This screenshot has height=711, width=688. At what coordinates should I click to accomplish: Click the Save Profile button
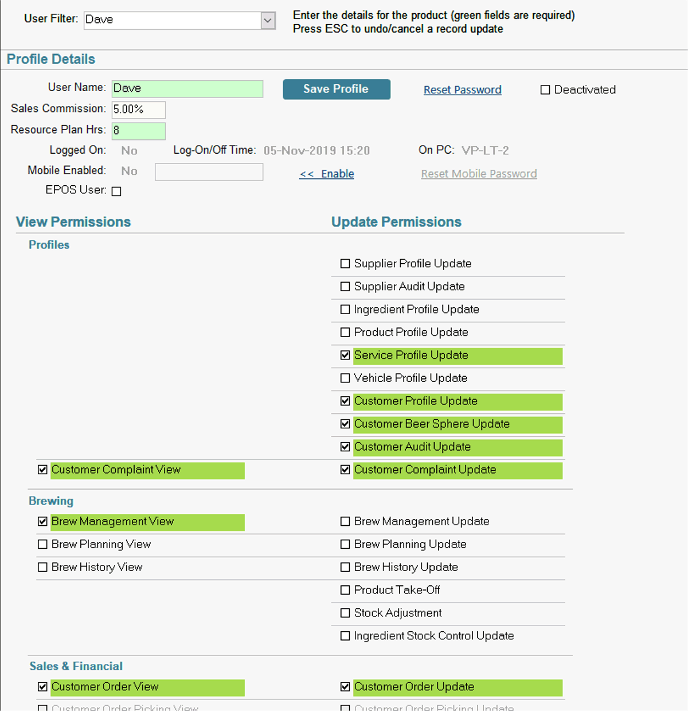(336, 89)
